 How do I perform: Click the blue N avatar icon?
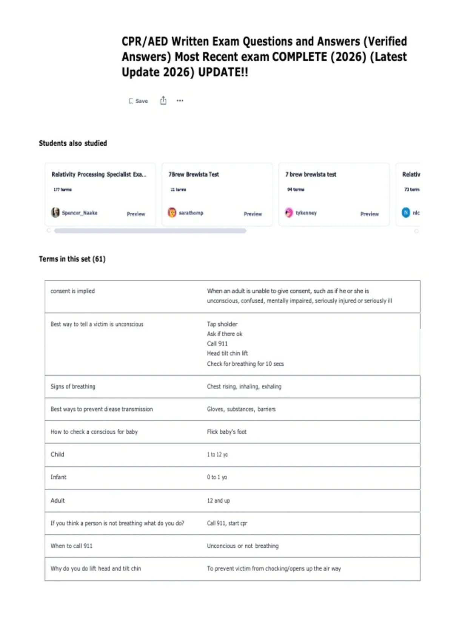pyautogui.click(x=406, y=213)
